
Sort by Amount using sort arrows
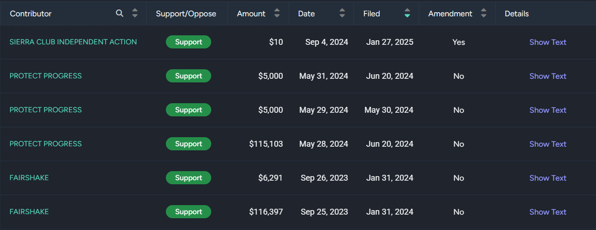(277, 14)
